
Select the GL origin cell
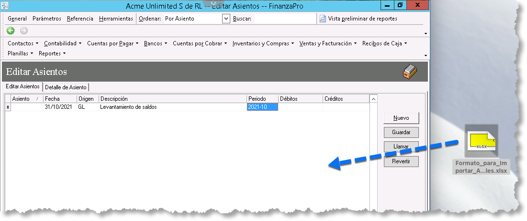point(88,107)
